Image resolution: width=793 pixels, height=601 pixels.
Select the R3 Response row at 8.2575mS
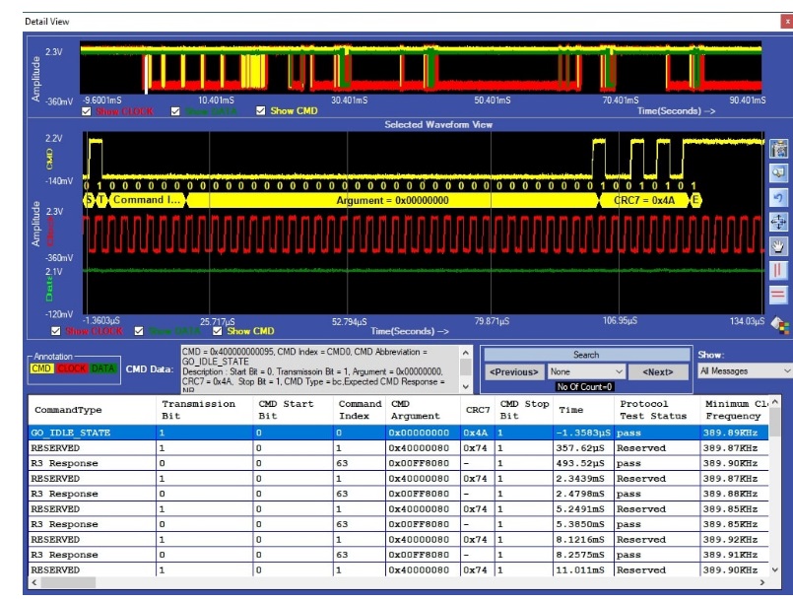click(399, 555)
